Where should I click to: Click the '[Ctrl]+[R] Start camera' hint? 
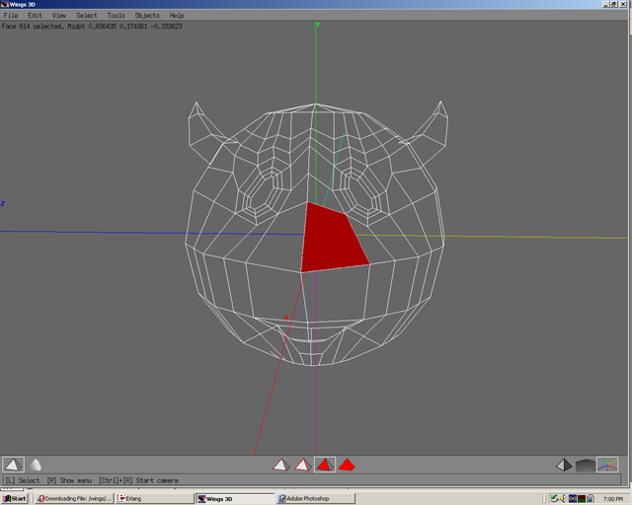click(x=138, y=480)
